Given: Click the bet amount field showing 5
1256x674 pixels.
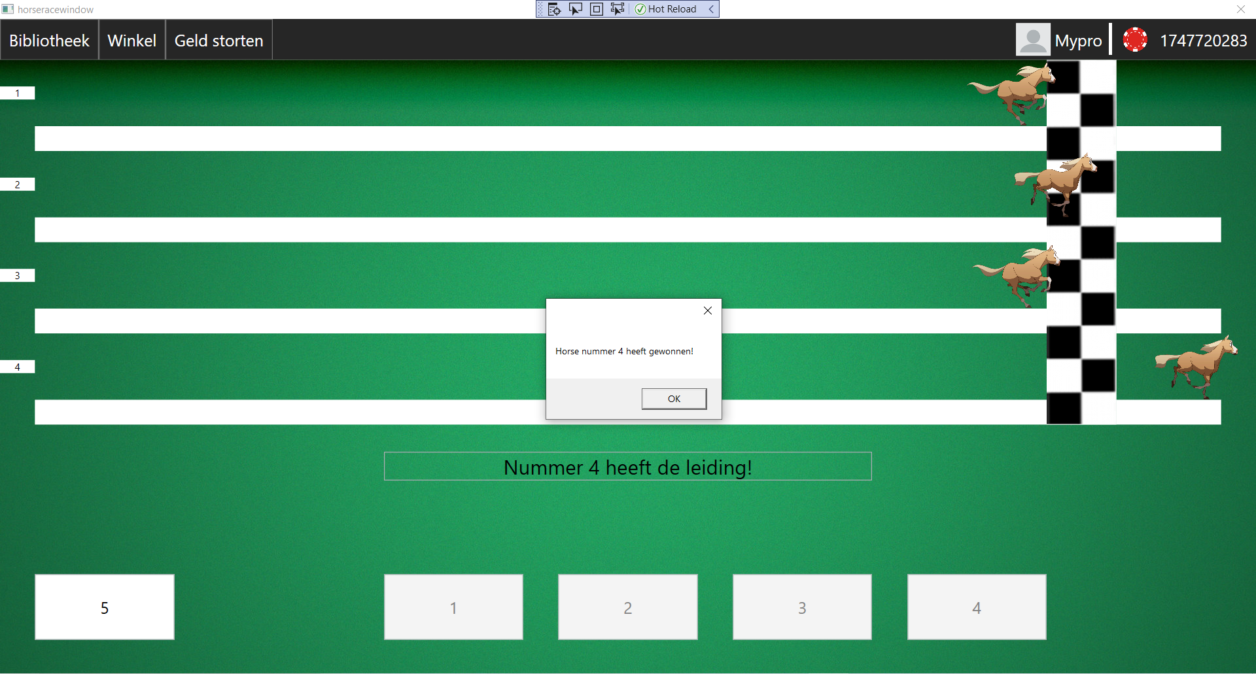Looking at the screenshot, I should [x=105, y=607].
